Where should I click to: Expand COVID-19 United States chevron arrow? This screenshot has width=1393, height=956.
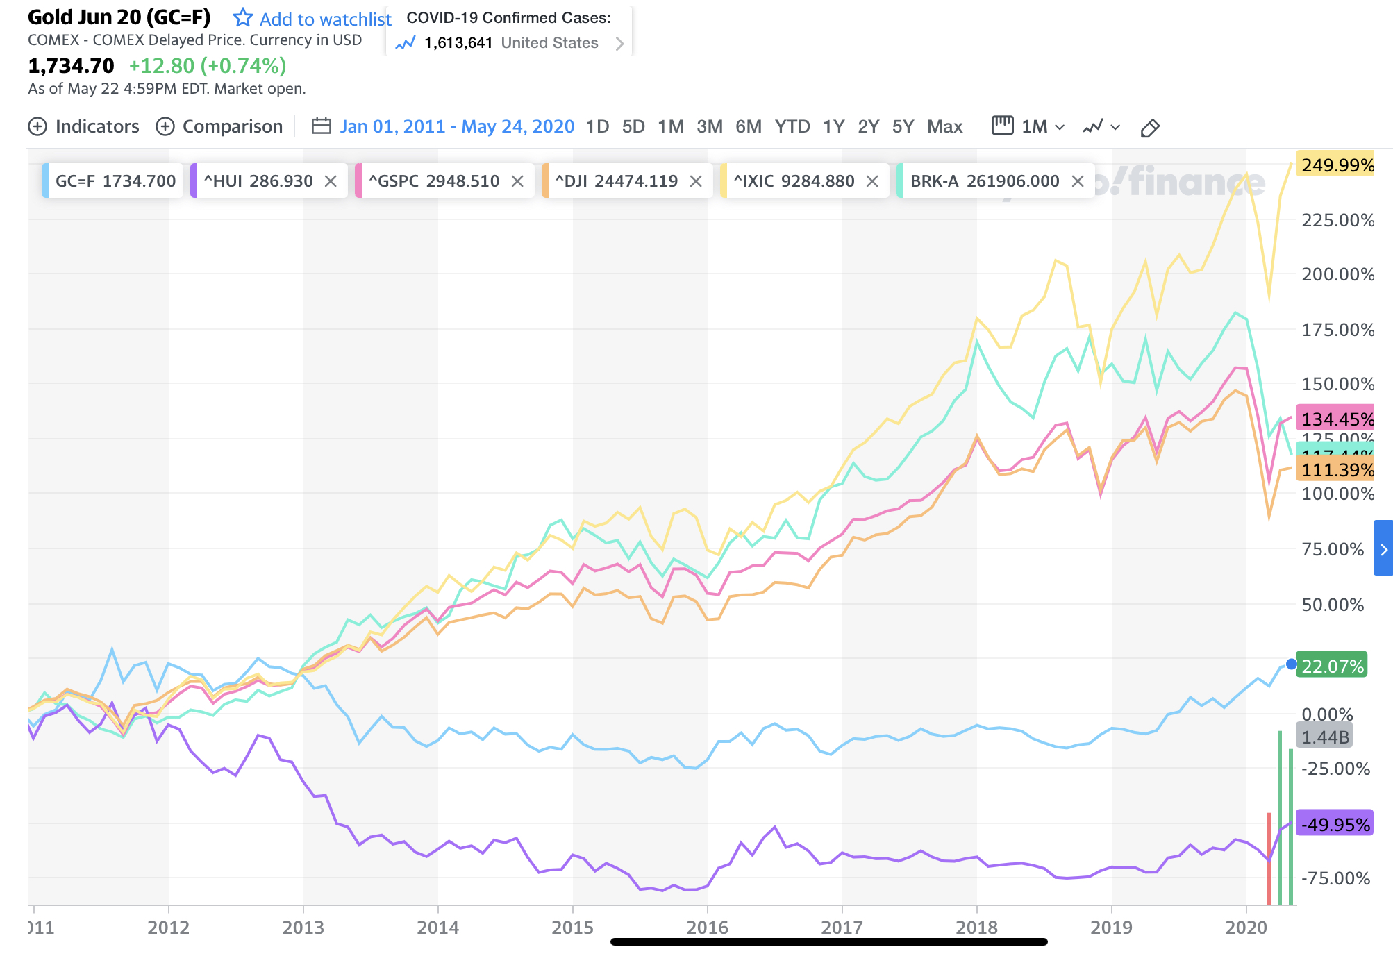[619, 44]
